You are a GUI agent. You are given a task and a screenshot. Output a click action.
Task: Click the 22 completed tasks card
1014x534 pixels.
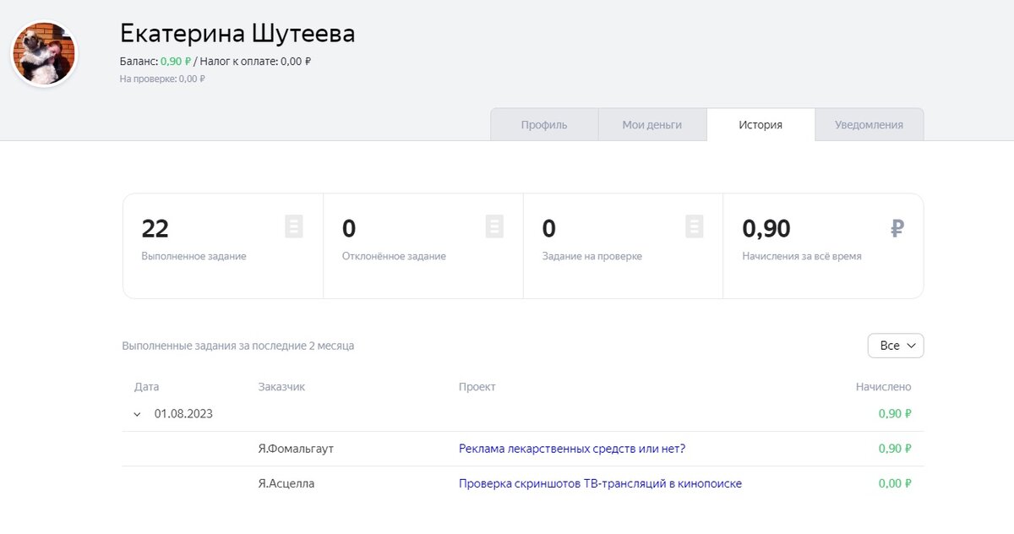pos(223,246)
